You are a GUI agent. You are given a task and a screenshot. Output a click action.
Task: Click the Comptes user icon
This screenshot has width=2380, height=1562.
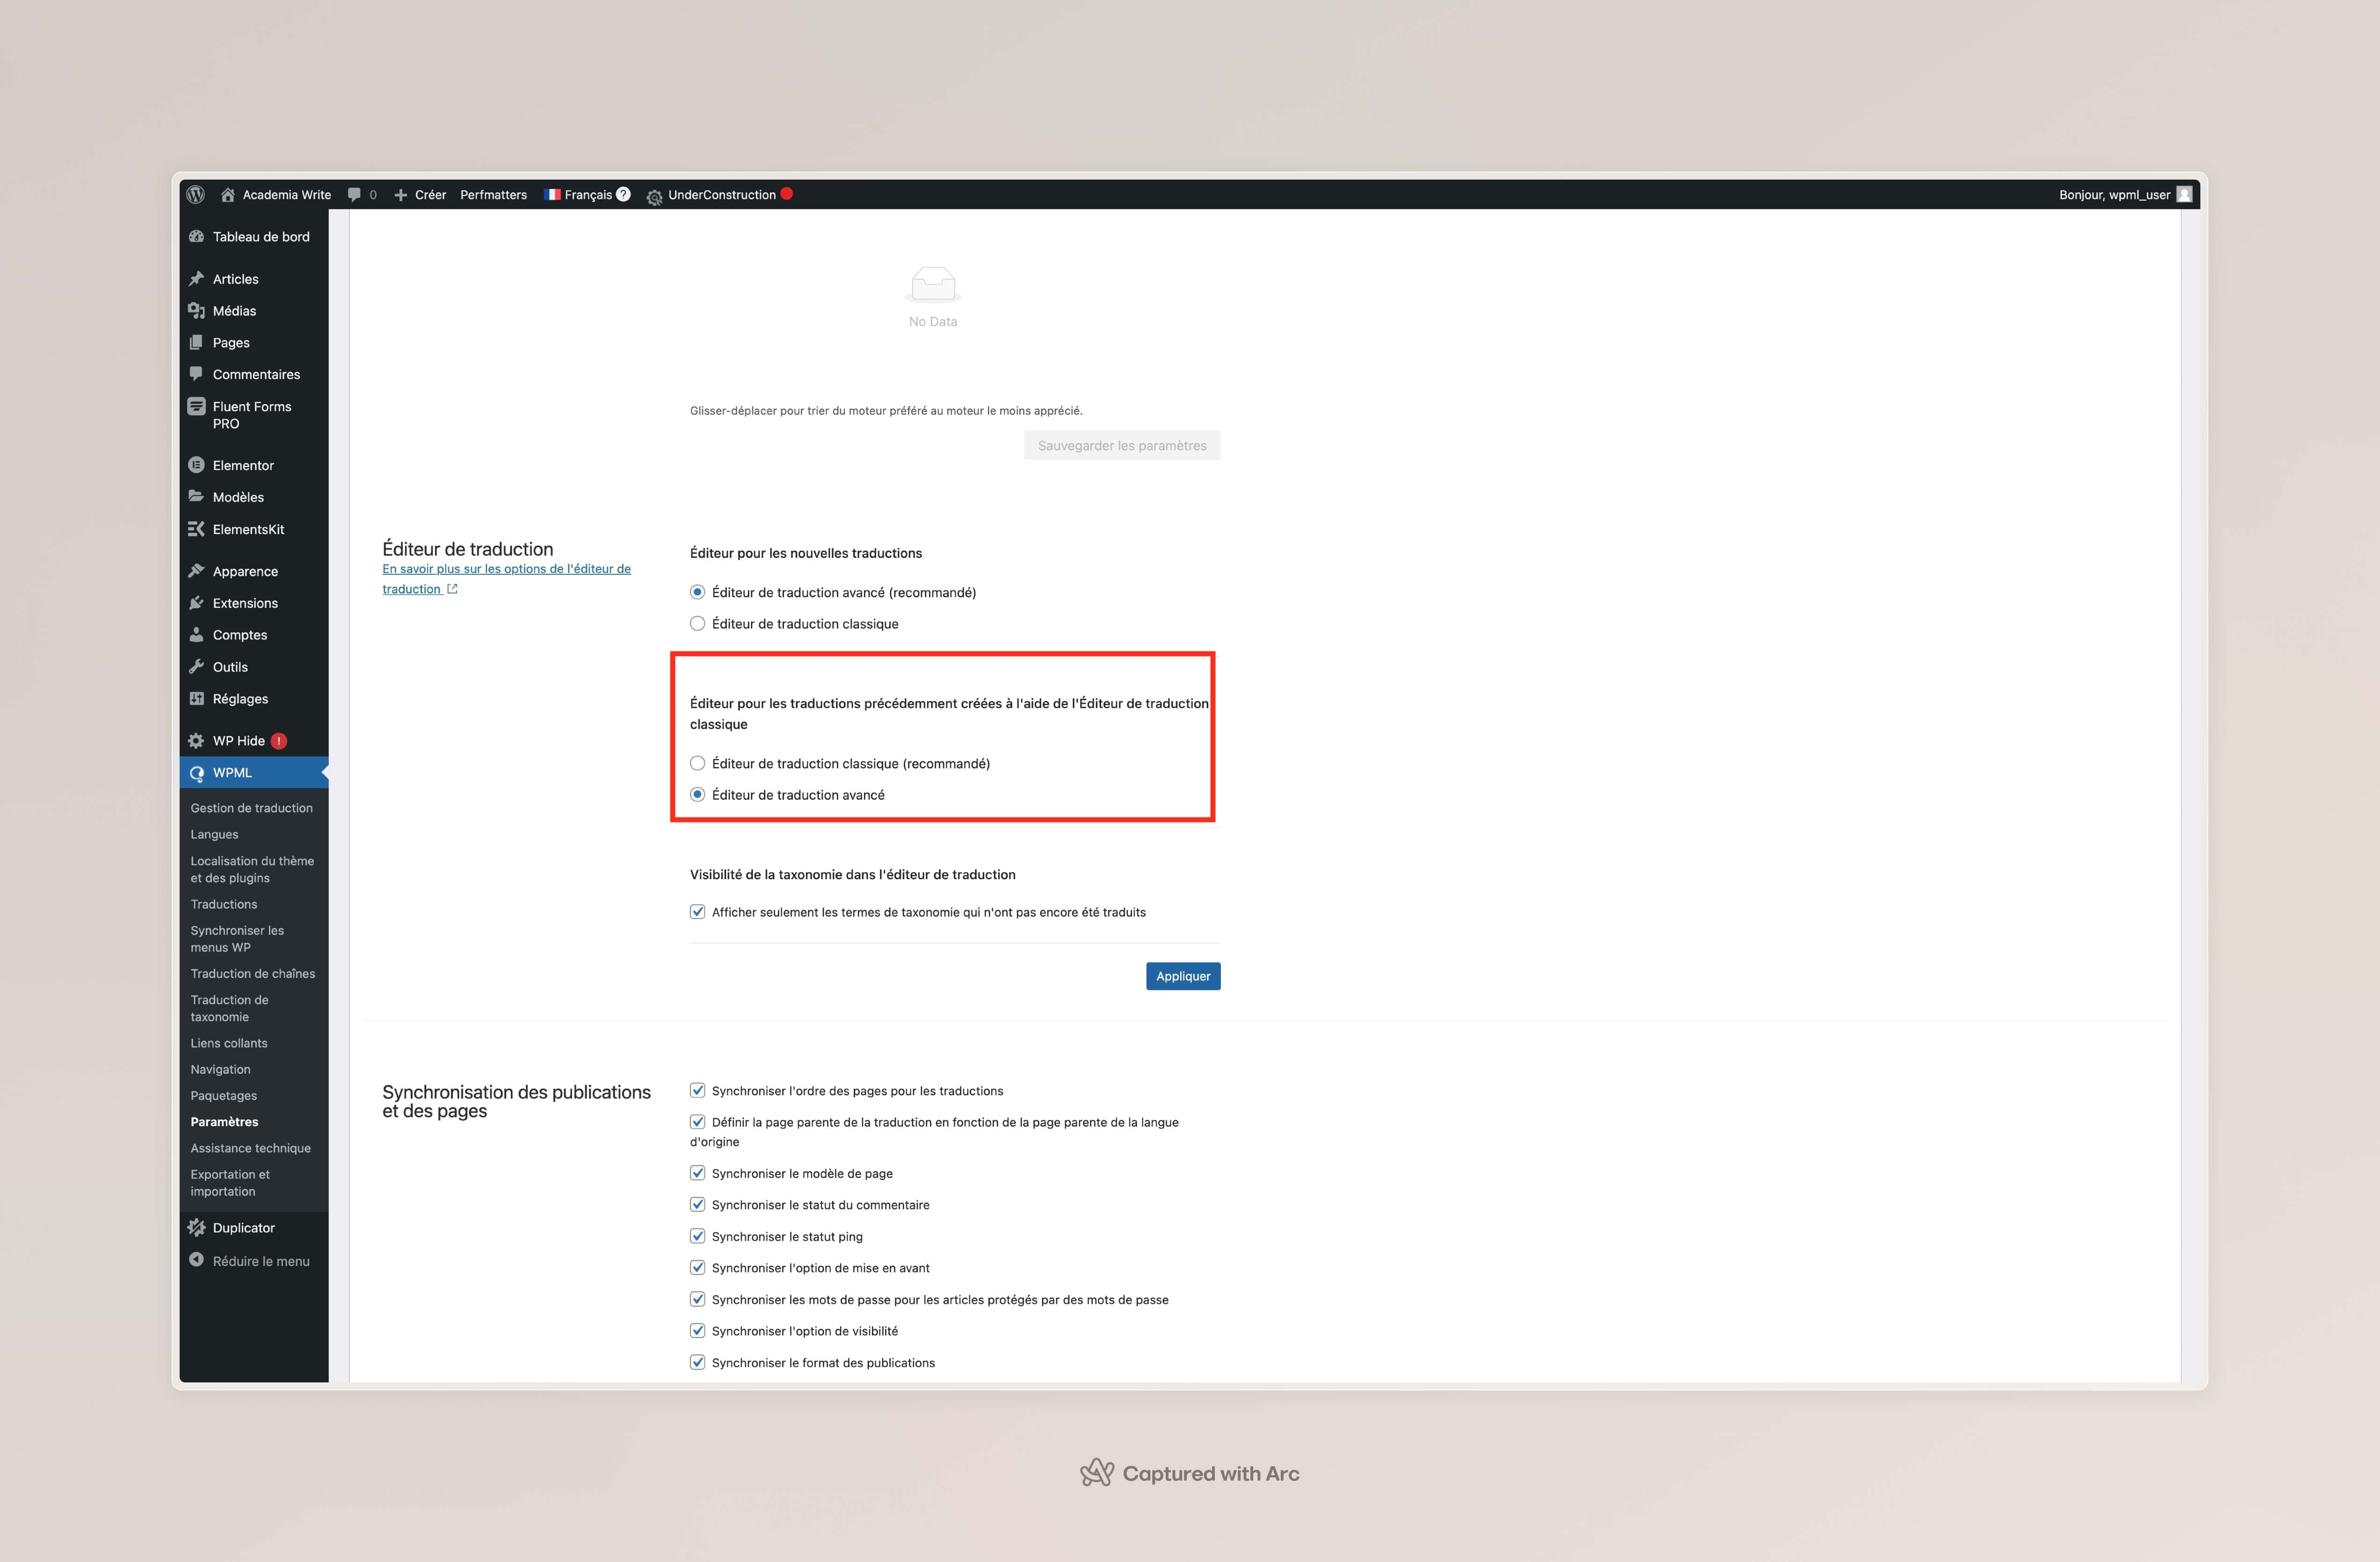[197, 634]
